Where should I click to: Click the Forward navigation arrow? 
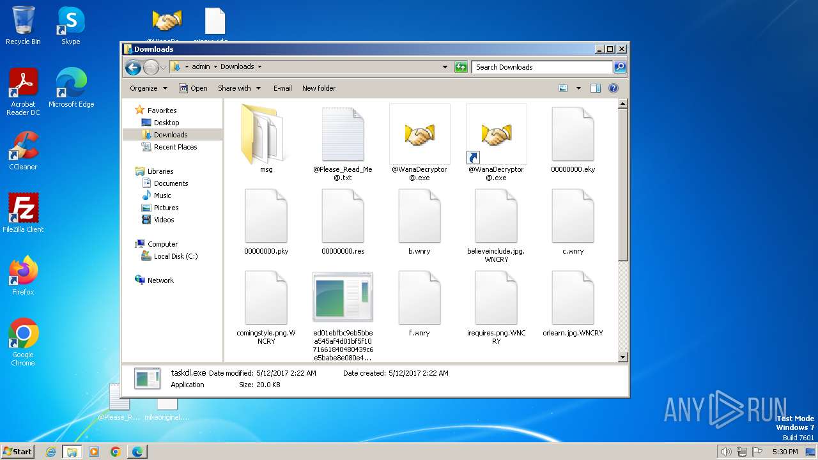[x=151, y=67]
